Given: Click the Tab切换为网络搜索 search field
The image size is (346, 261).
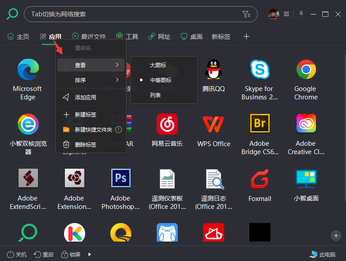Looking at the screenshot, I should pyautogui.click(x=132, y=14).
